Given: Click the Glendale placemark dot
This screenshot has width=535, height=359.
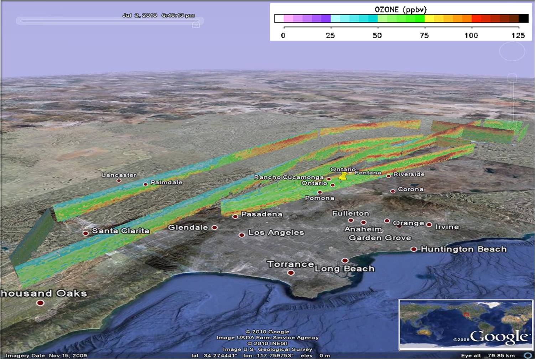Looking at the screenshot, I should pos(214,227).
